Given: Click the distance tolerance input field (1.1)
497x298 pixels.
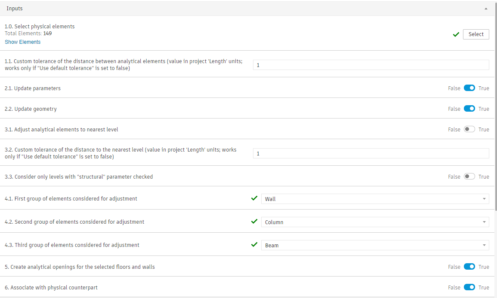Looking at the screenshot, I should (370, 65).
